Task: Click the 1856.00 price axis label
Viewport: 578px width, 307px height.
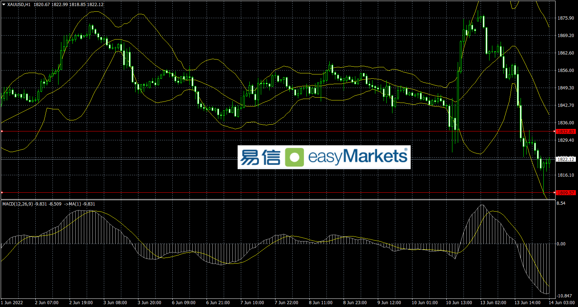Action: pos(566,71)
